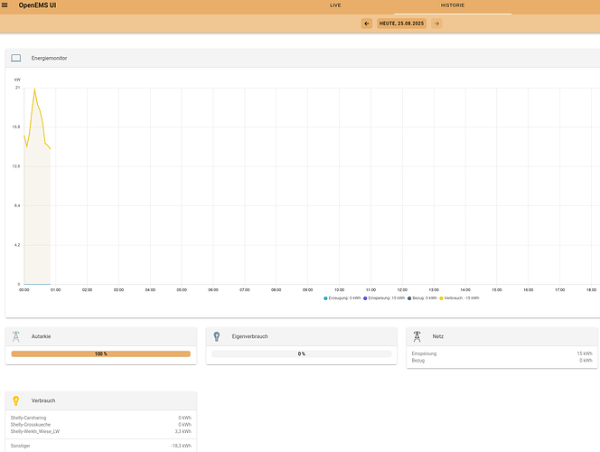Go to next day with right arrow
The image size is (600, 452).
point(436,24)
